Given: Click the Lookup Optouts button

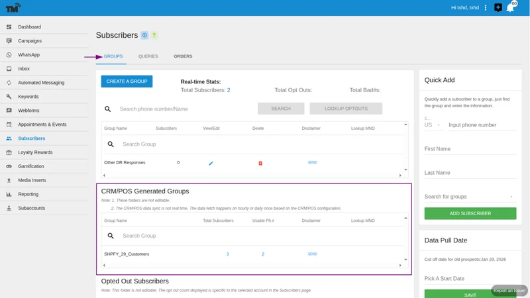Looking at the screenshot, I should pyautogui.click(x=346, y=109).
